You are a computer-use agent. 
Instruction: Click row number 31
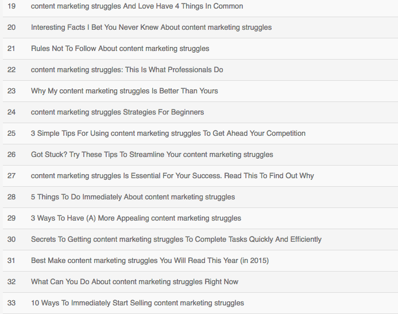11,261
